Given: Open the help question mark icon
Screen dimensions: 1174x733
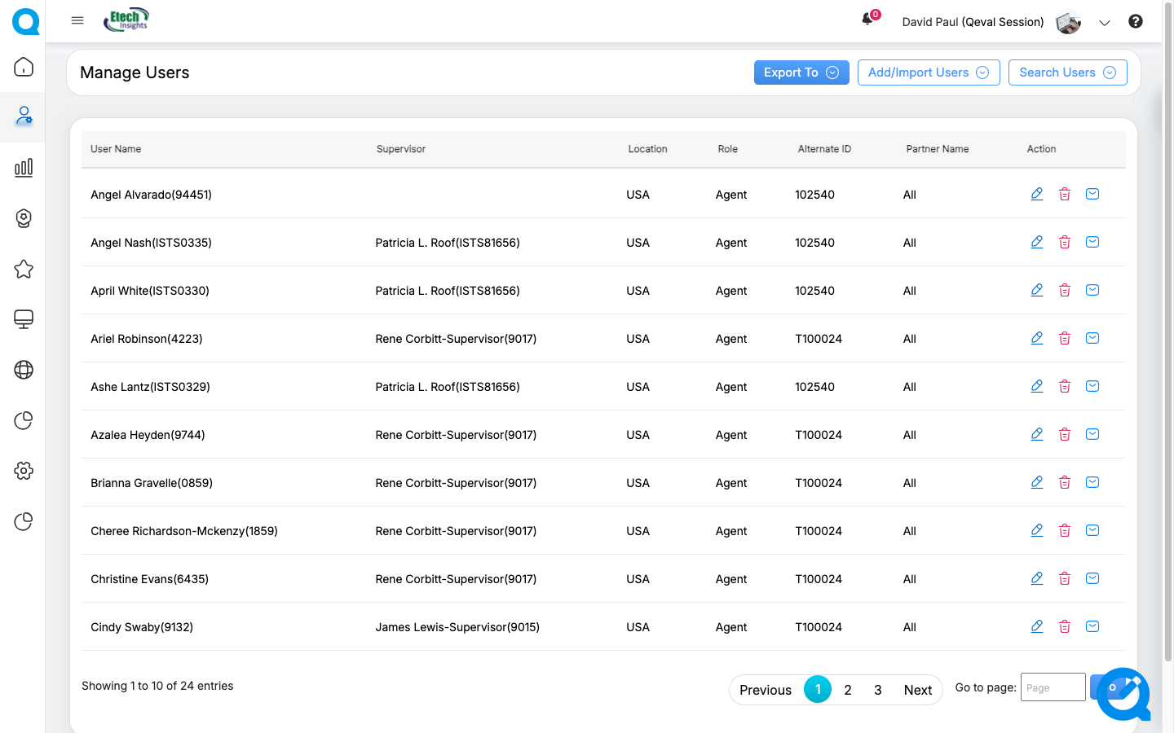Looking at the screenshot, I should tap(1136, 21).
